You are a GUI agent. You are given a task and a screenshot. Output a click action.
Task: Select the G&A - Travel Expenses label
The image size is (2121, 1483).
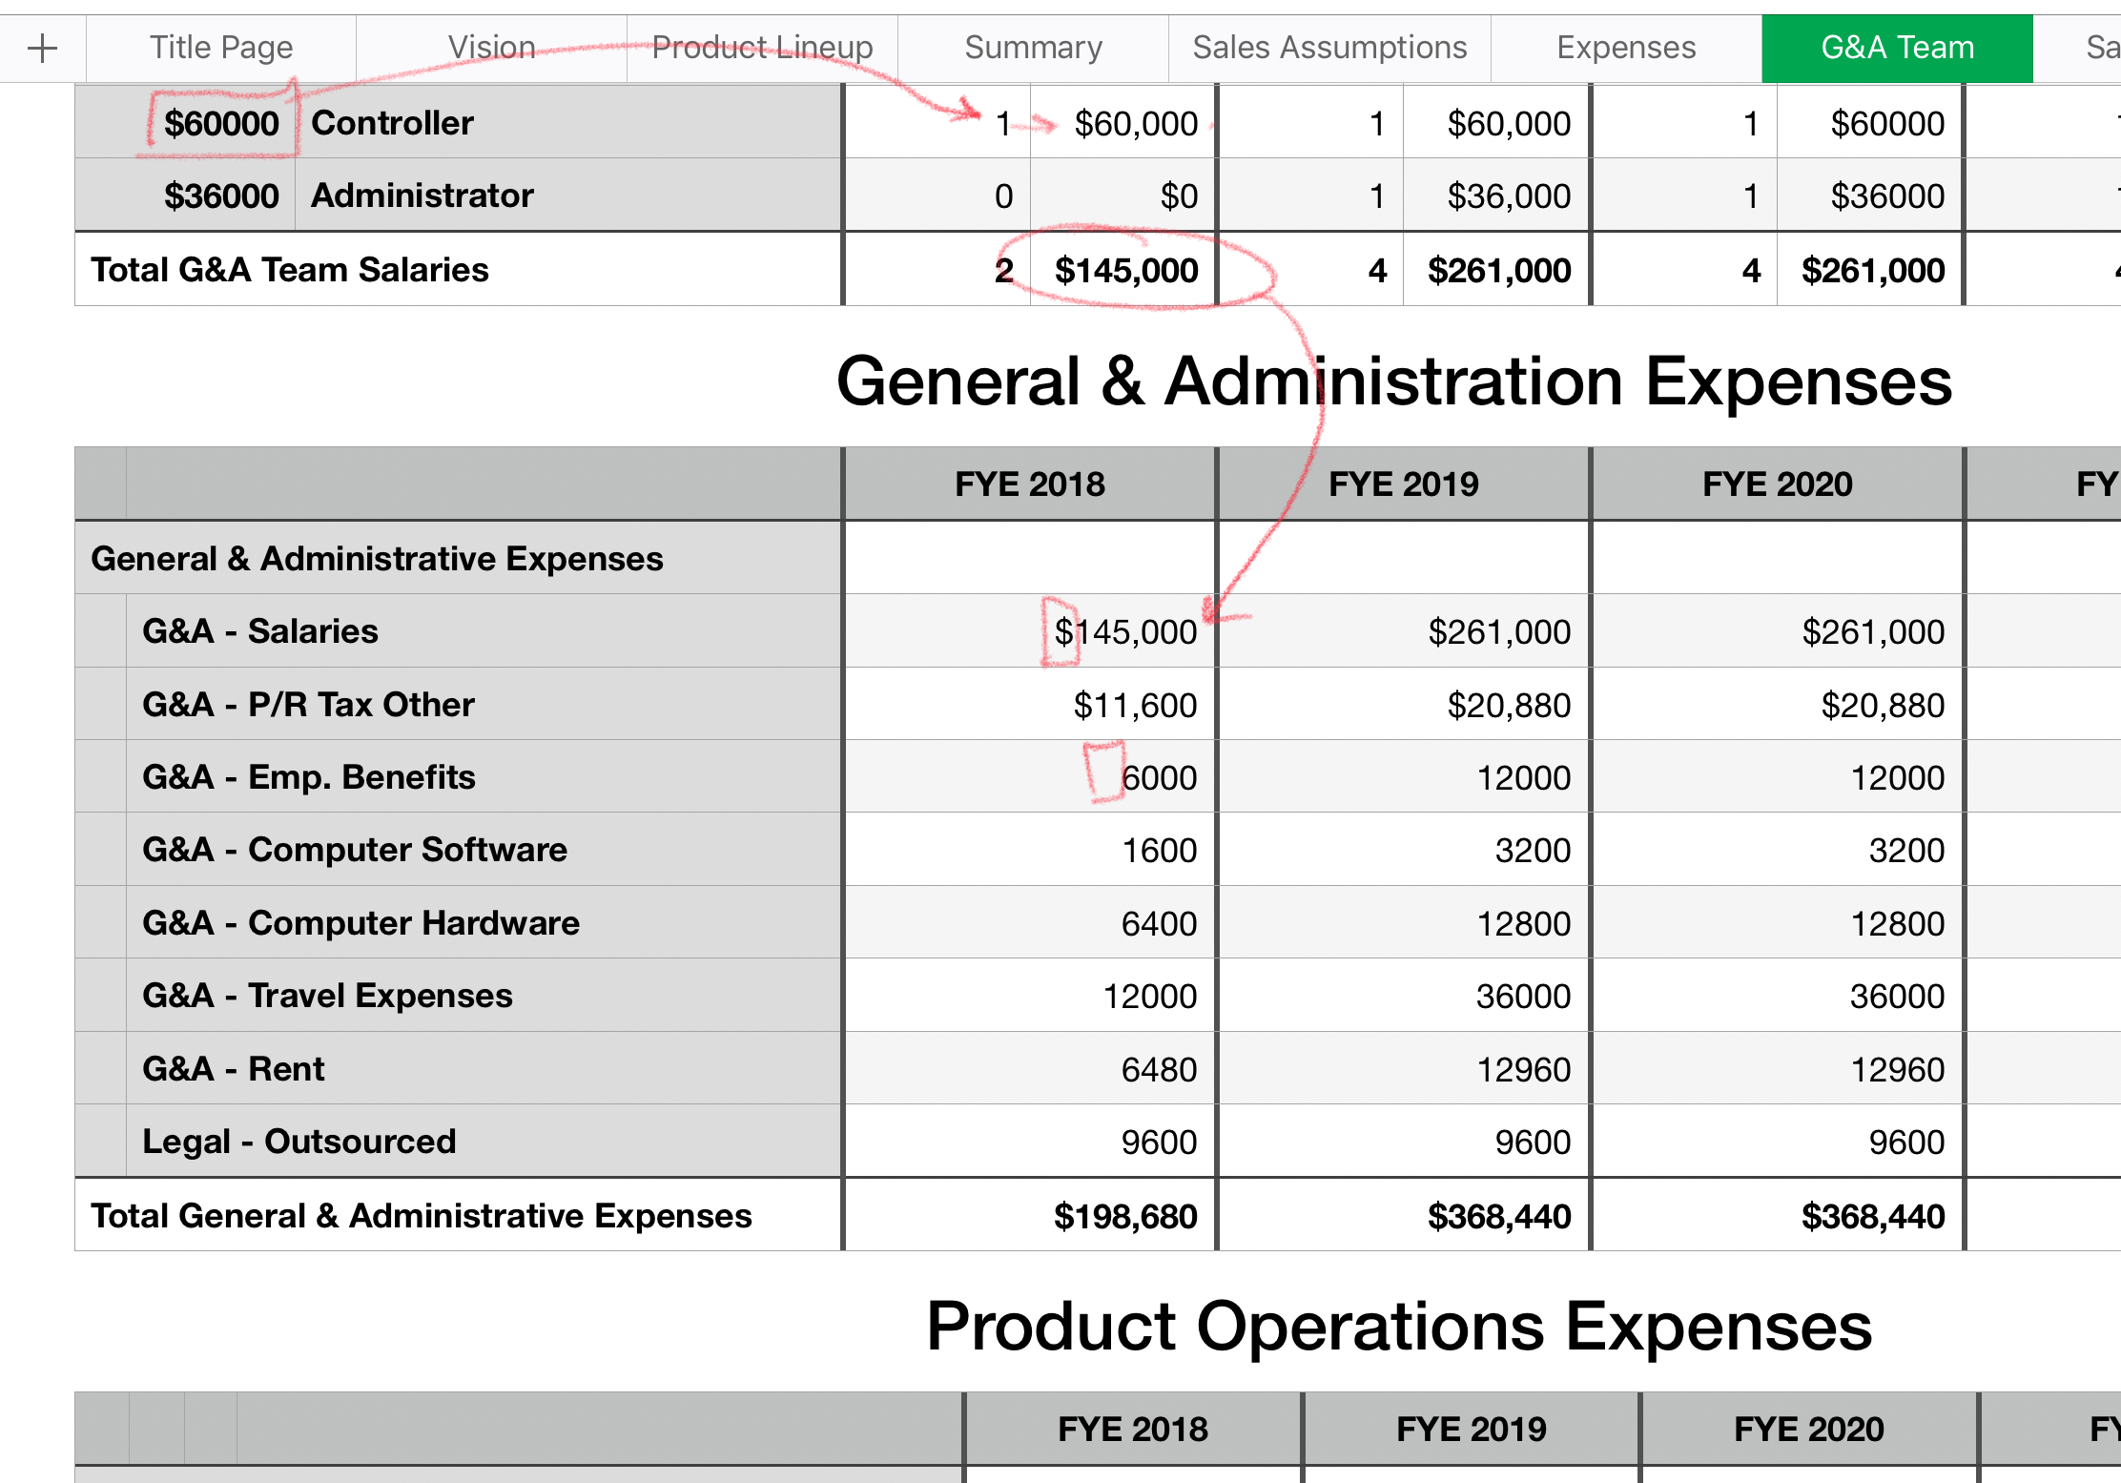(x=327, y=996)
